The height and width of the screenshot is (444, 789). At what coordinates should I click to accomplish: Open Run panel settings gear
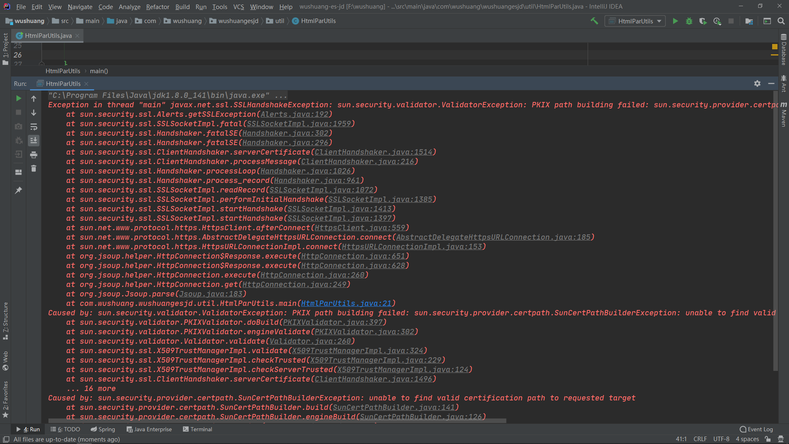point(757,83)
